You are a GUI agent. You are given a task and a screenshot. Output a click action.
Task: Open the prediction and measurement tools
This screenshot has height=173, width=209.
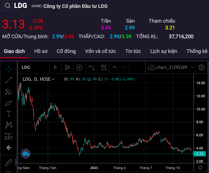9,136
